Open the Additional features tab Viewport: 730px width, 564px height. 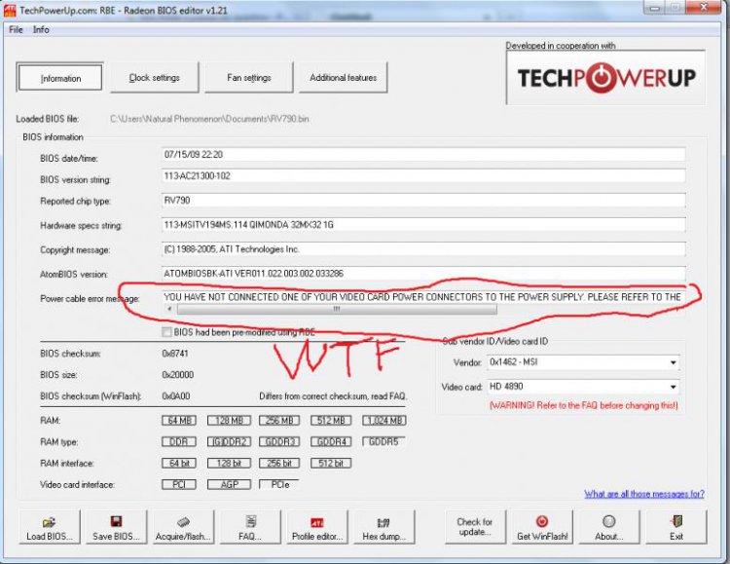coord(344,77)
